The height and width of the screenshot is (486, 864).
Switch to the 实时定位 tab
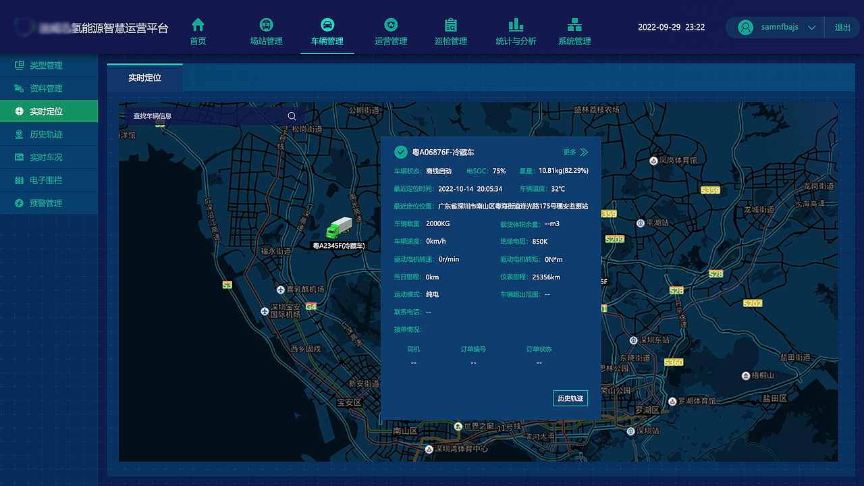(145, 78)
